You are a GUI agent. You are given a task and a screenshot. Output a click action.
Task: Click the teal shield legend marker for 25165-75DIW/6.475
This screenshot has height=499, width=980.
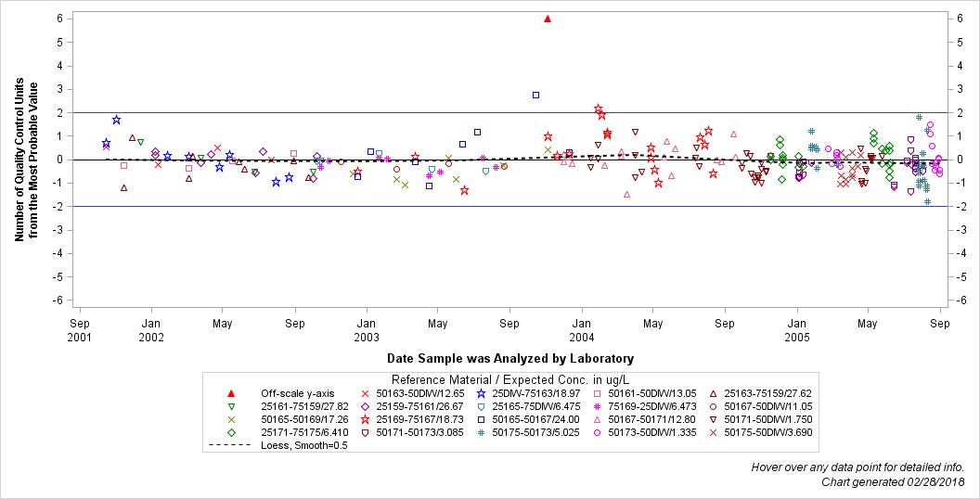(482, 406)
